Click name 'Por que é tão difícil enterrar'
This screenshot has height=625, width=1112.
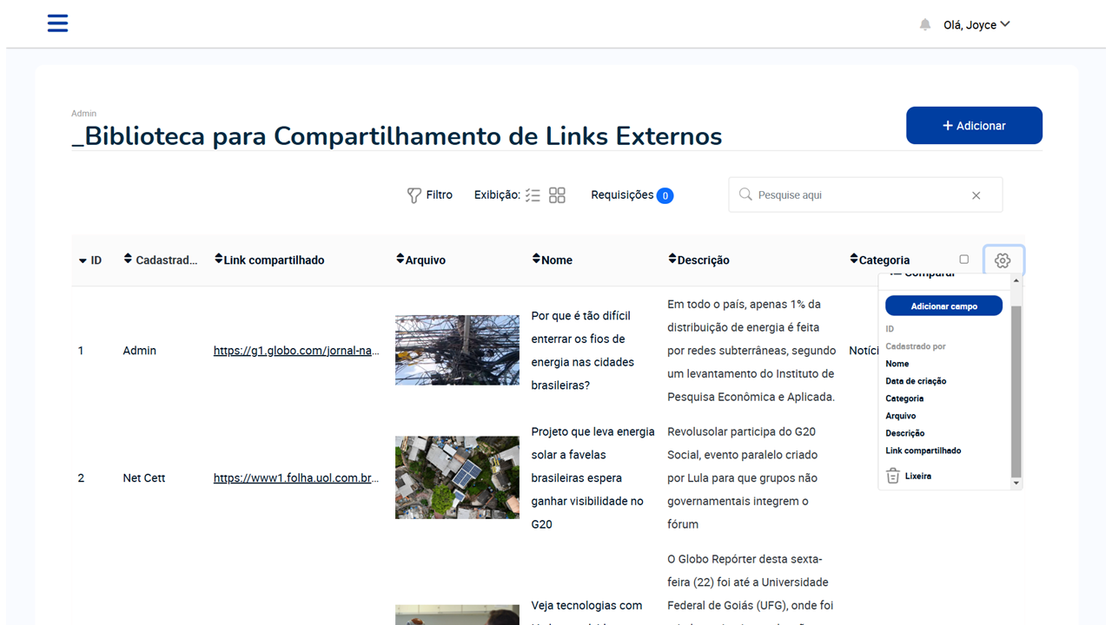[583, 351]
